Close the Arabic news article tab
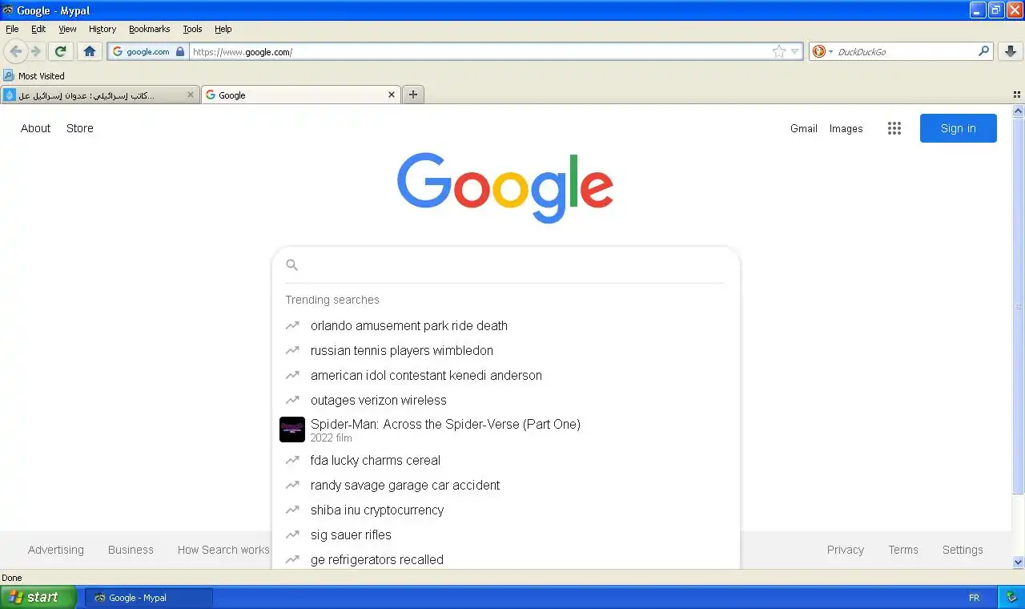Screen dimensions: 1025x609 [x=191, y=95]
